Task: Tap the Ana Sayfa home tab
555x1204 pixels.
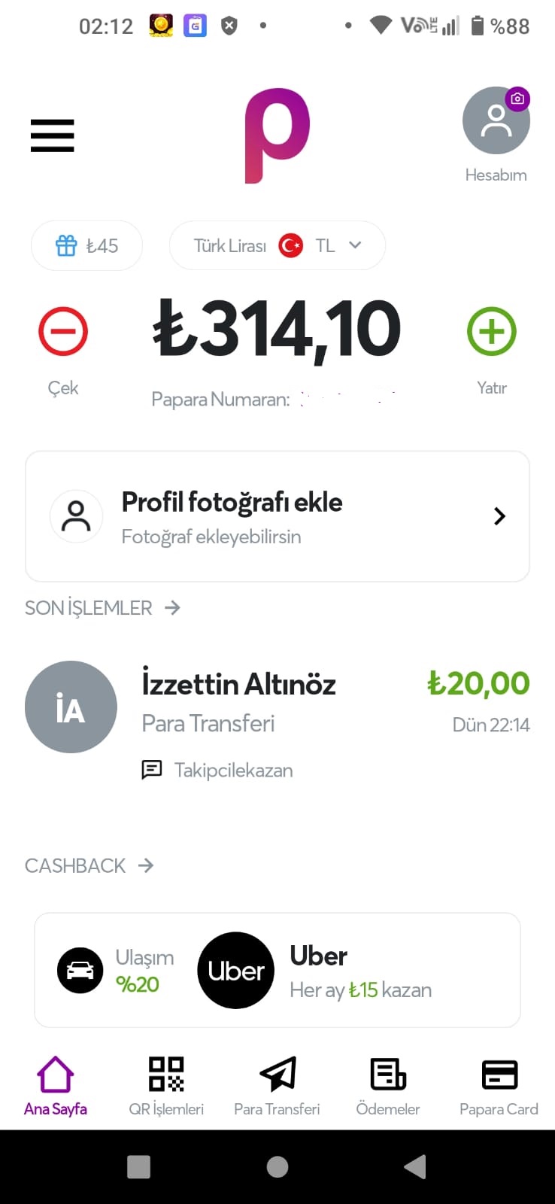Action: pyautogui.click(x=56, y=1087)
